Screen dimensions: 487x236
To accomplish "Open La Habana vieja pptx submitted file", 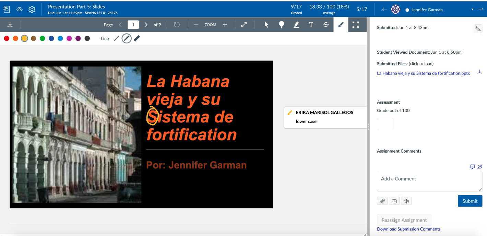I will (x=423, y=73).
